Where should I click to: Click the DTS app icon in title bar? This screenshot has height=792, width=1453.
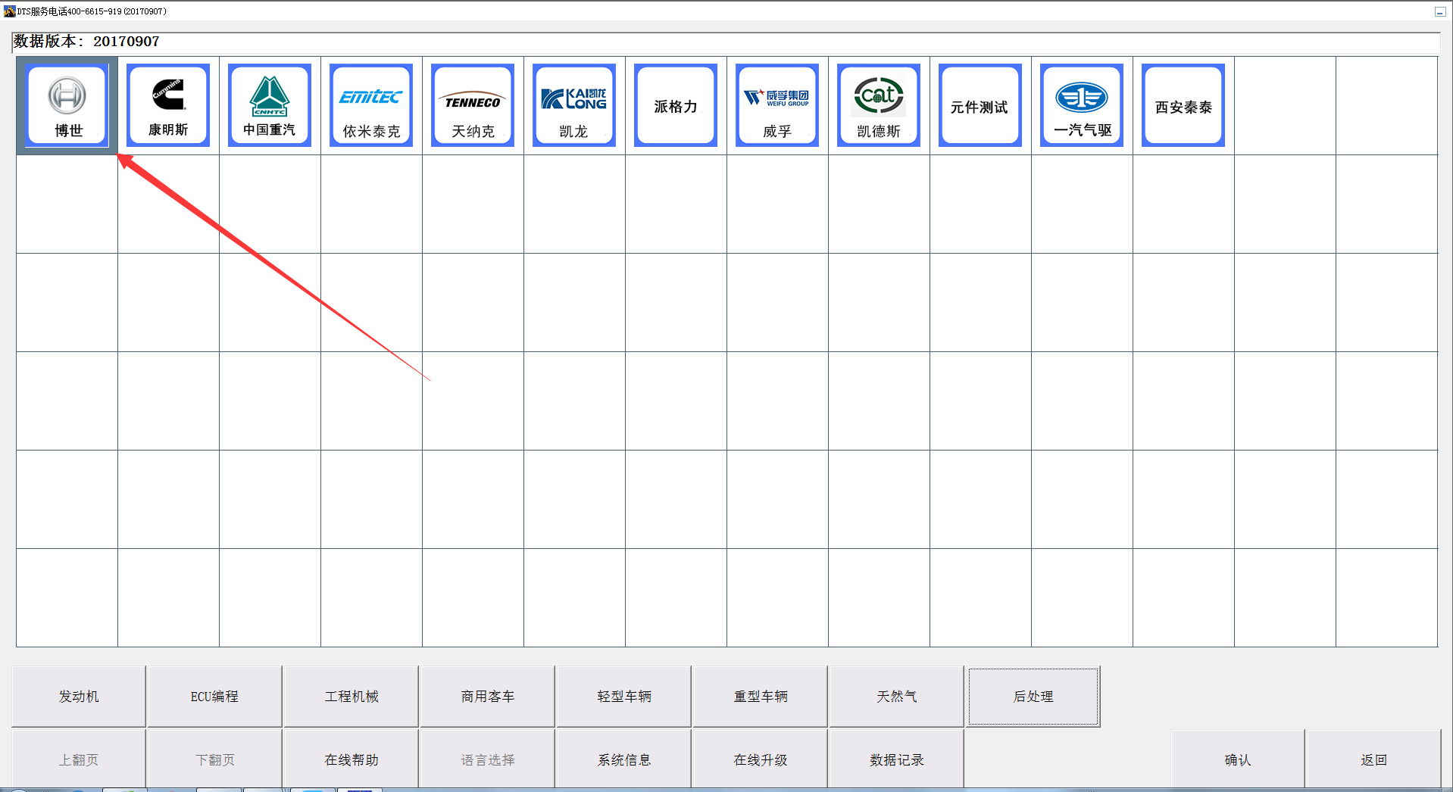point(9,11)
